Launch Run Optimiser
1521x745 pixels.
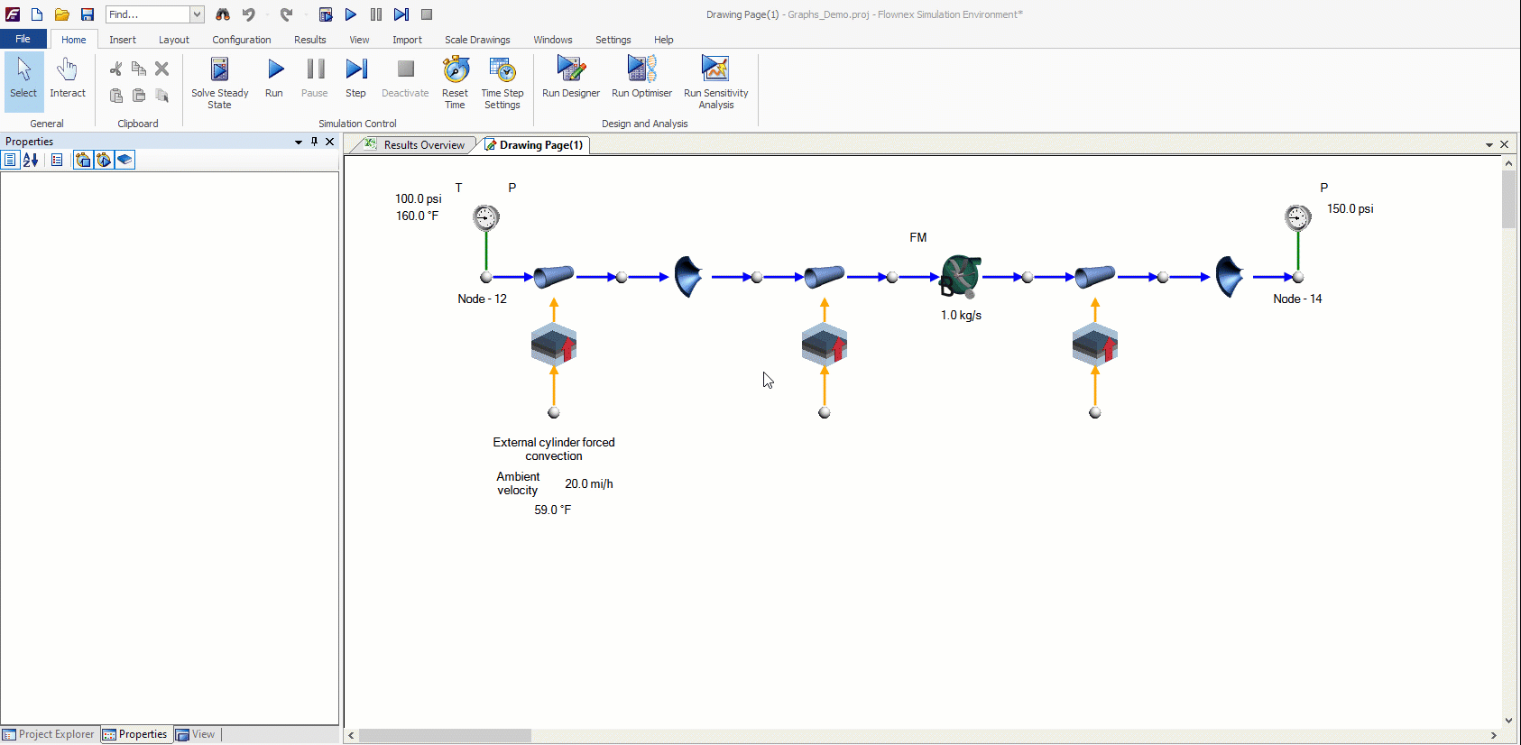(641, 78)
